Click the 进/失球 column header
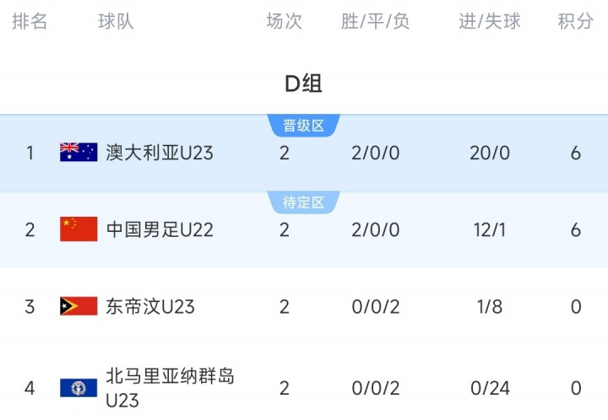Viewport: 608px width, 420px height. pos(490,22)
